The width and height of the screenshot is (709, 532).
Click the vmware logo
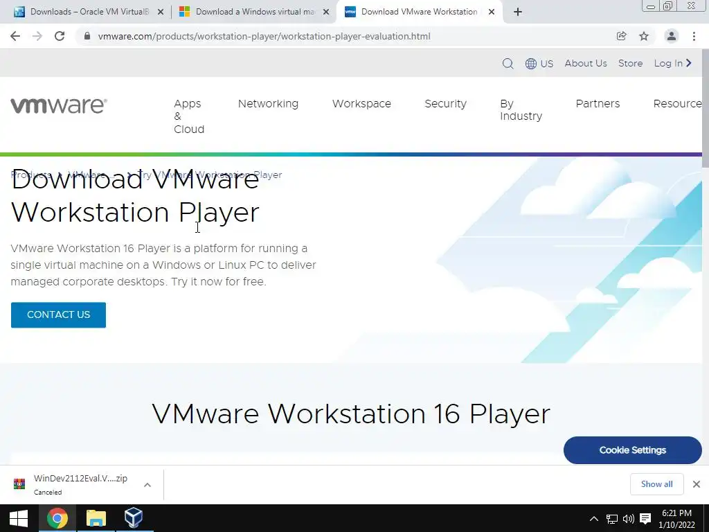click(59, 105)
